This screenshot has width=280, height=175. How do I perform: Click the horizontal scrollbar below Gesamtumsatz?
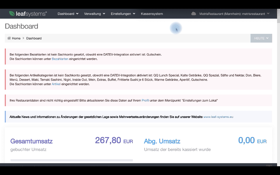pos(71,160)
